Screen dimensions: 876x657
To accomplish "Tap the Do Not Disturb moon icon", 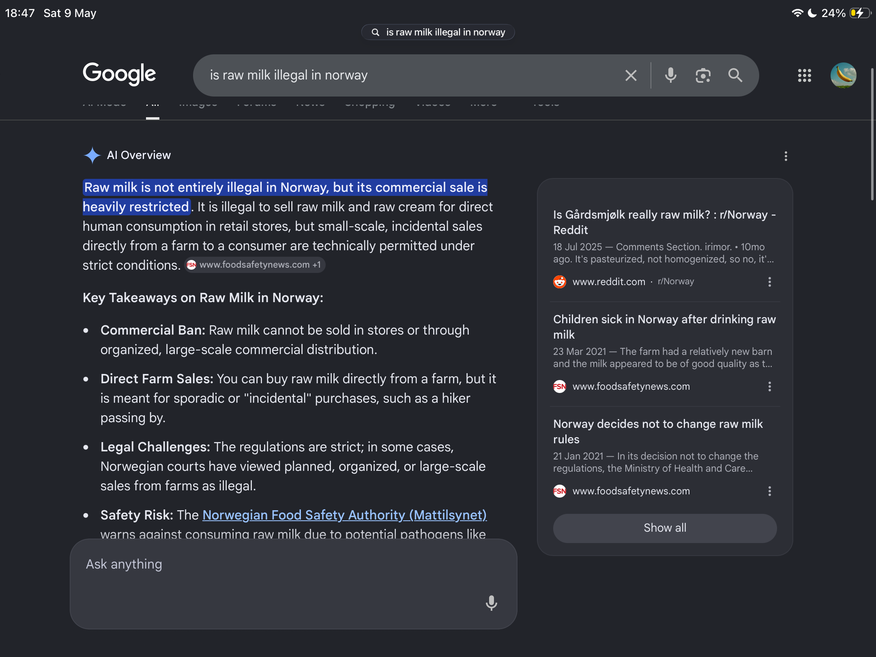I will [812, 13].
